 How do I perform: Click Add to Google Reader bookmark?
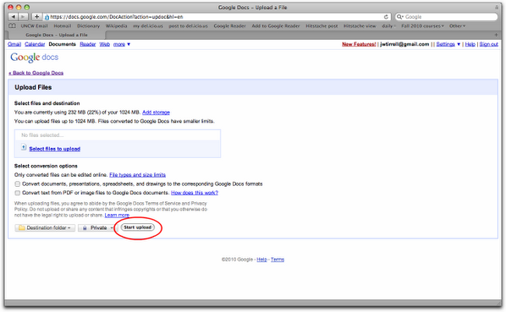(276, 25)
